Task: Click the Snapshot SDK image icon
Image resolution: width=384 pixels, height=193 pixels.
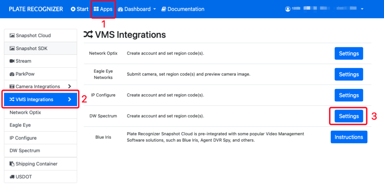Action: click(x=12, y=48)
